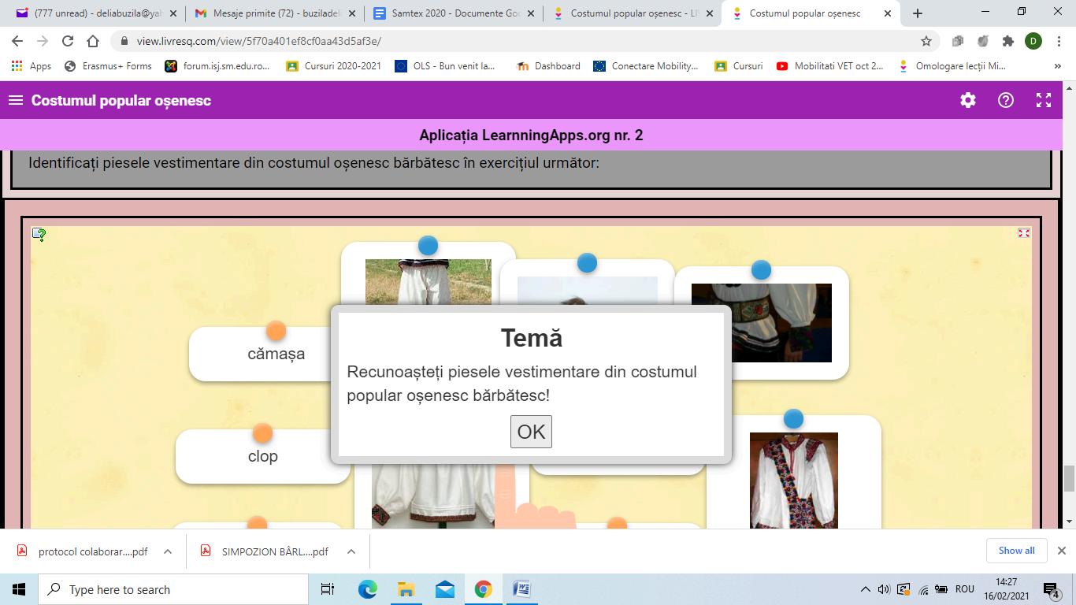
Task: Enter fullscreen mode from purple header
Action: (x=1044, y=100)
